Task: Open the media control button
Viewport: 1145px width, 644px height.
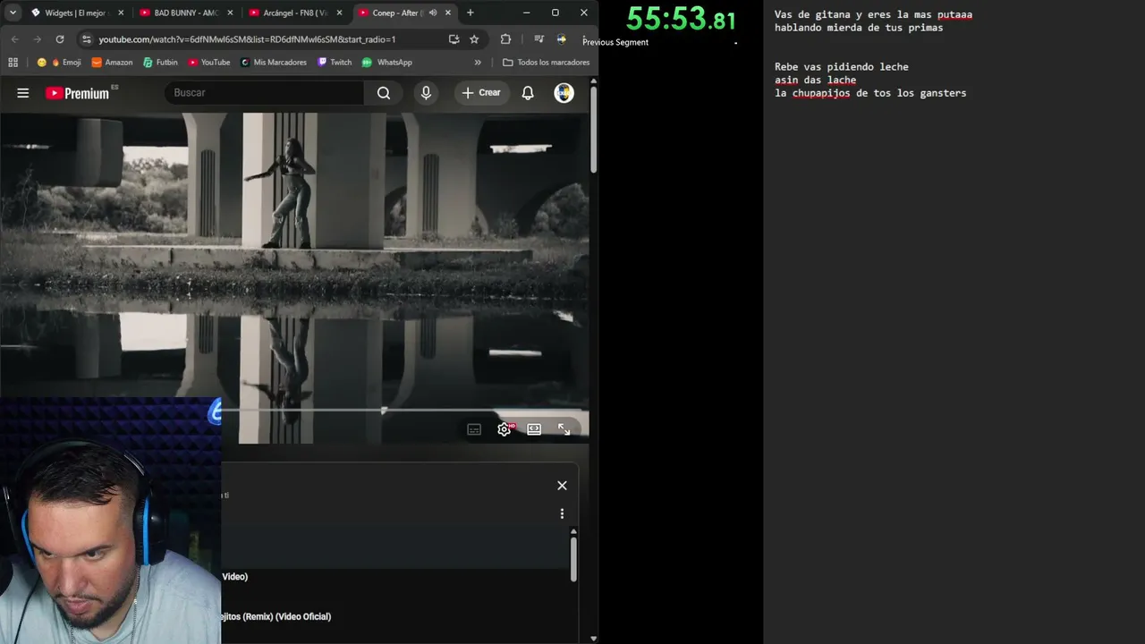Action: (539, 39)
